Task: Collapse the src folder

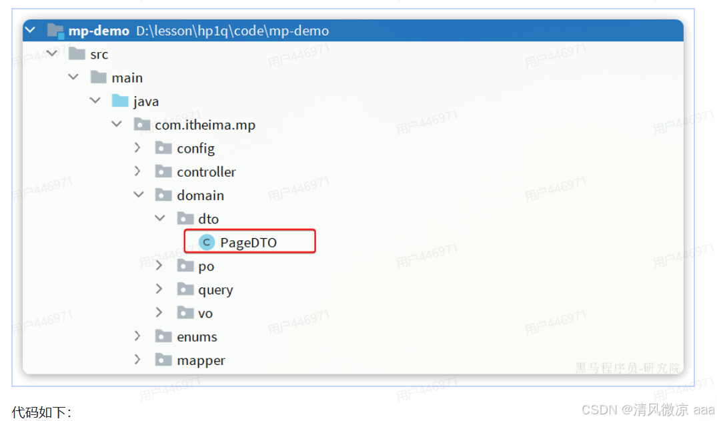Action: pyautogui.click(x=52, y=53)
